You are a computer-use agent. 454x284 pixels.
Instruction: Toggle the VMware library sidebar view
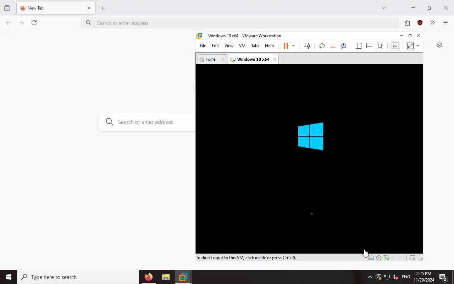(x=359, y=46)
